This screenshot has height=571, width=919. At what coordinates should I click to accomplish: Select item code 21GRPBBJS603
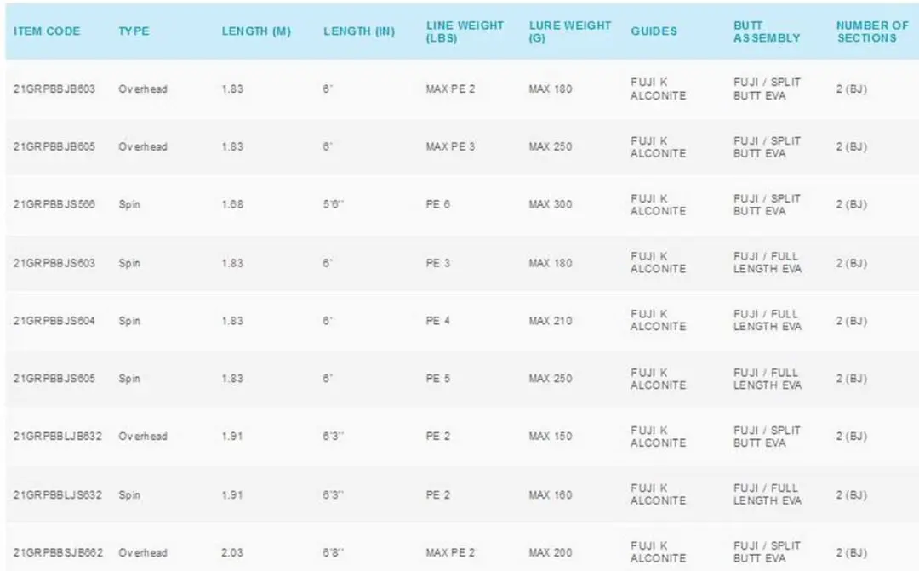click(x=54, y=263)
